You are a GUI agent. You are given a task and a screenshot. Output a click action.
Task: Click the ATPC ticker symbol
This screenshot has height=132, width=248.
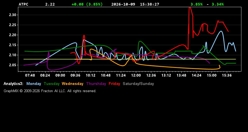[24, 4]
